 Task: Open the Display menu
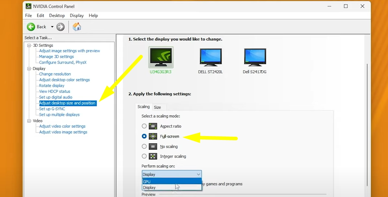77,15
